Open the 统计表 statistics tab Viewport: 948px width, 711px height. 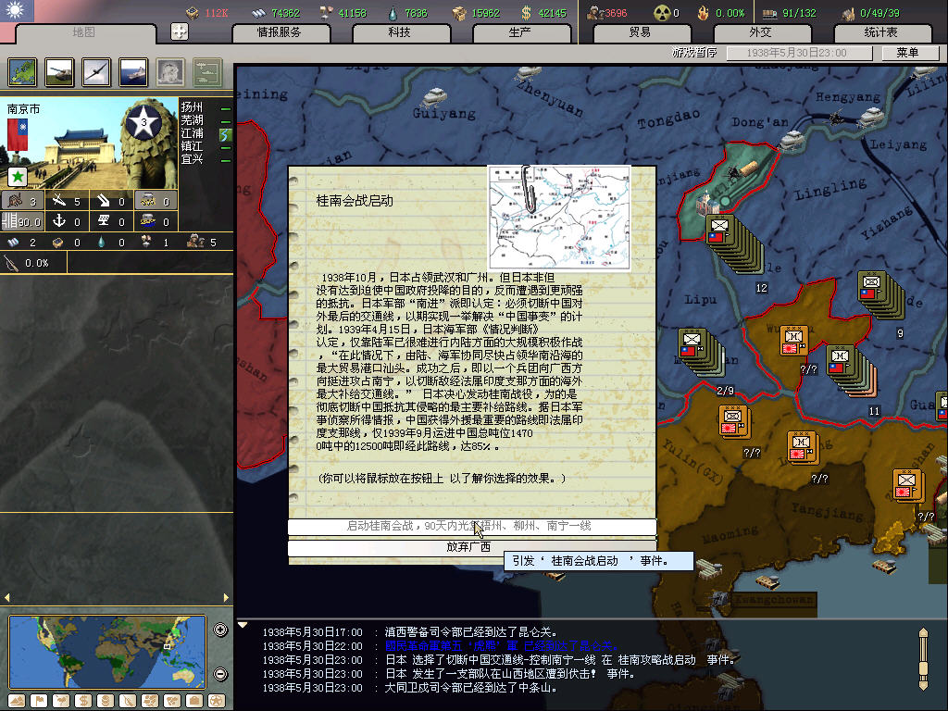coord(880,32)
